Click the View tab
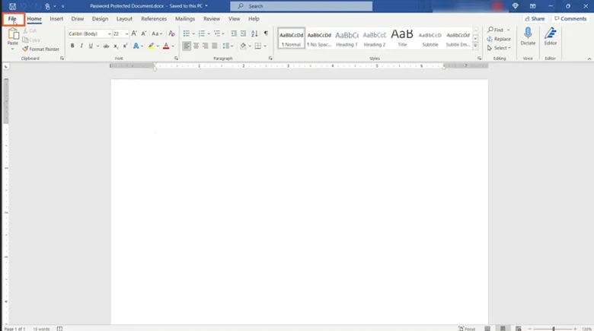Viewport: 594px width, 331px height. point(234,19)
